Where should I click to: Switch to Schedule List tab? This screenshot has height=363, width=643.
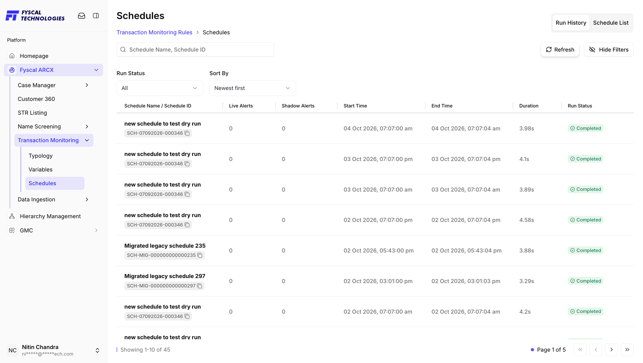[611, 23]
